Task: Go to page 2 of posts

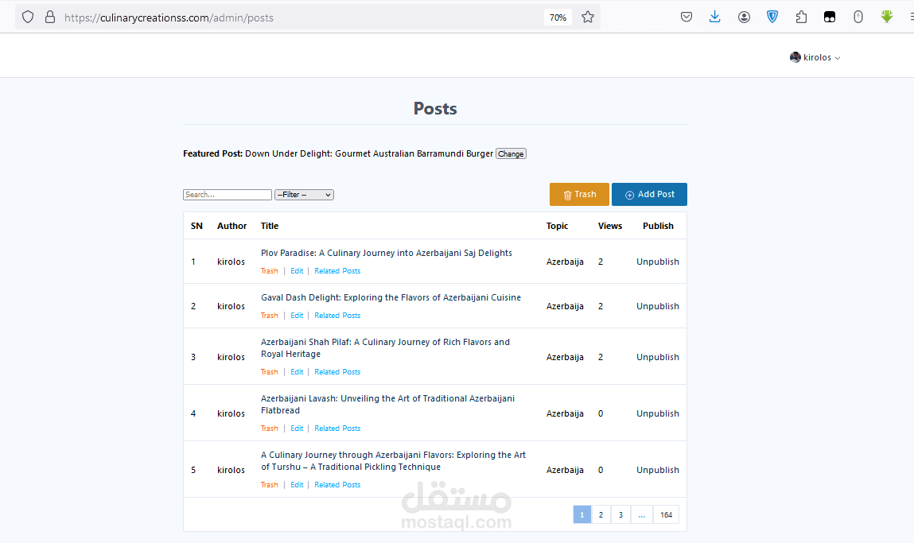Action: pyautogui.click(x=601, y=514)
